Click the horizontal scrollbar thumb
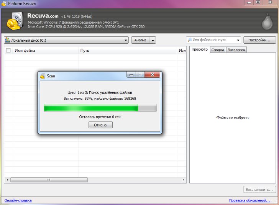This screenshot has height=205, width=279. (49, 180)
